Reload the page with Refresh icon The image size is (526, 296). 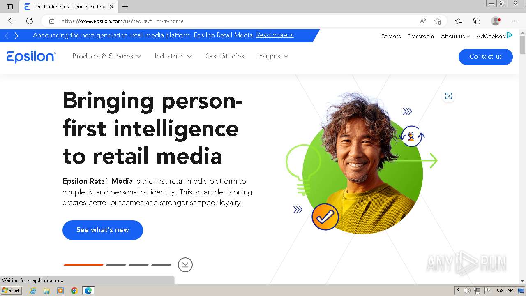tap(30, 21)
